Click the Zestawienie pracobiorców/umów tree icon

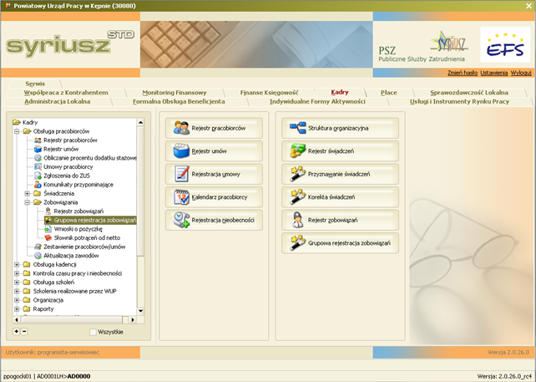coord(38,247)
